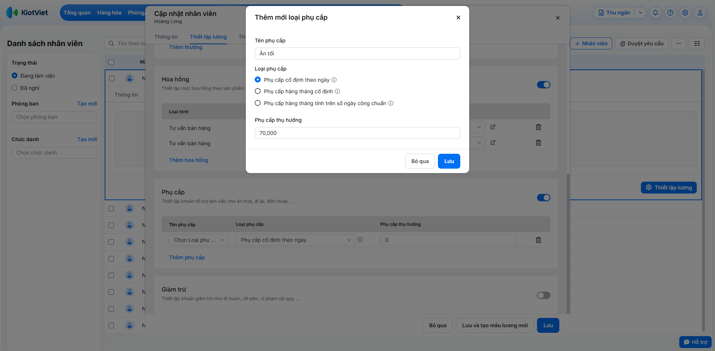715x351 pixels.
Task: Click Bỏ qua in the allowance dialog
Action: pos(420,161)
